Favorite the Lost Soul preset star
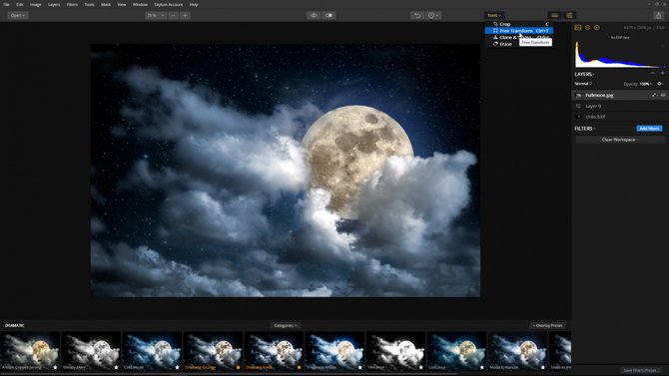This screenshot has height=376, width=669. (482, 367)
